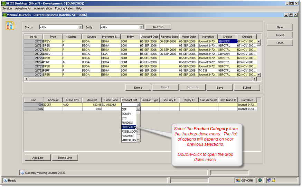
Task: Open the Adjustments menu
Action: (x=23, y=8)
